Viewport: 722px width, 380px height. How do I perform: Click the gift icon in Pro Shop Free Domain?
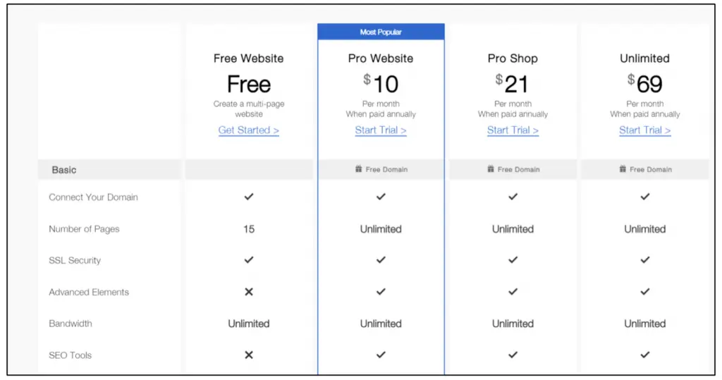click(x=491, y=169)
